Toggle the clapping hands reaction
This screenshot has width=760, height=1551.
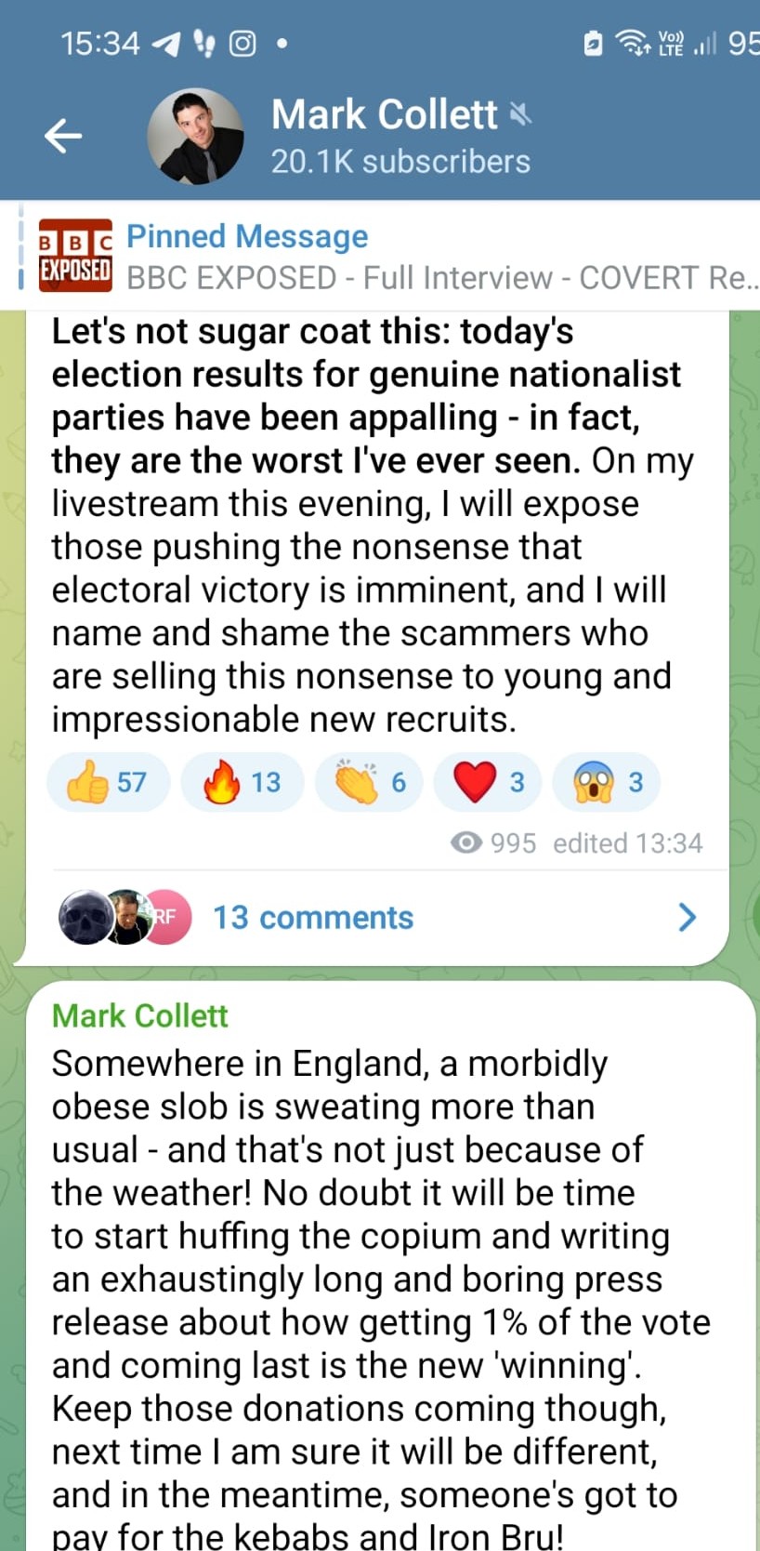[x=370, y=782]
